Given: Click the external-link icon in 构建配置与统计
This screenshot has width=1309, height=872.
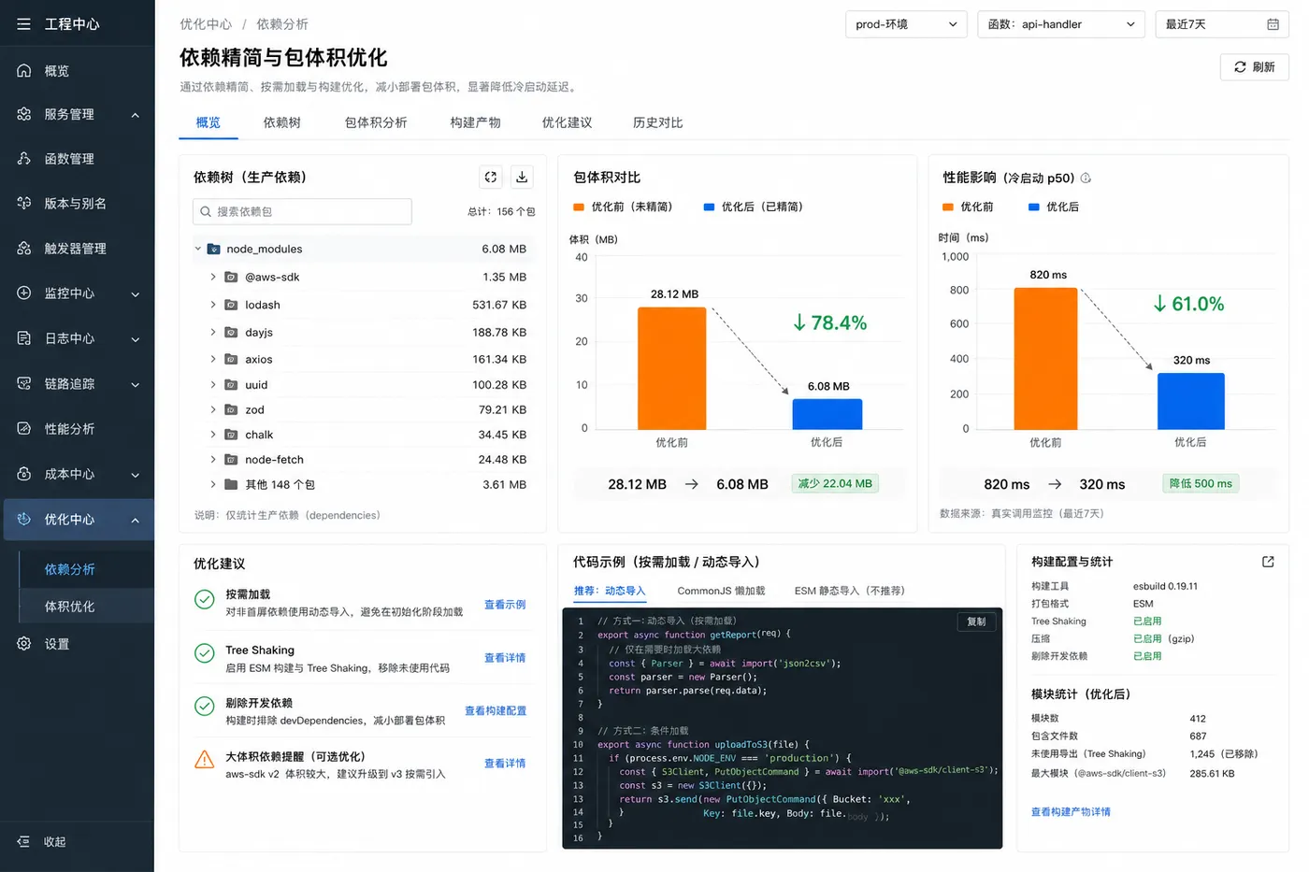Looking at the screenshot, I should [1268, 562].
